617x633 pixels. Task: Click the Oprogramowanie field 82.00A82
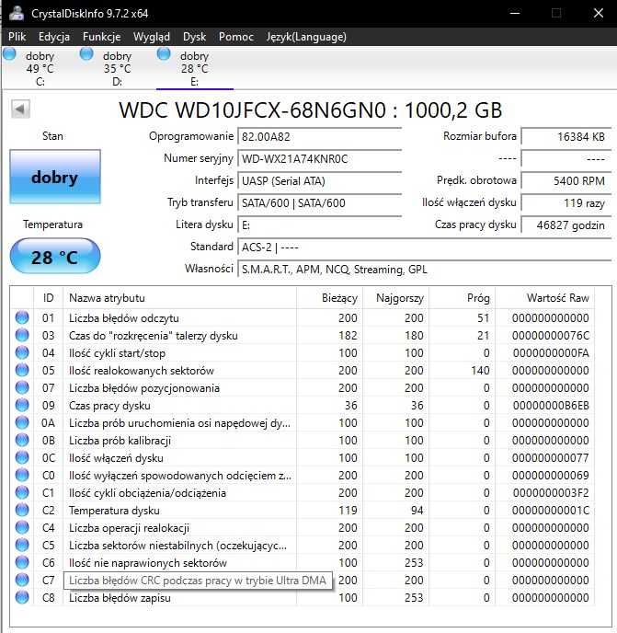(320, 136)
